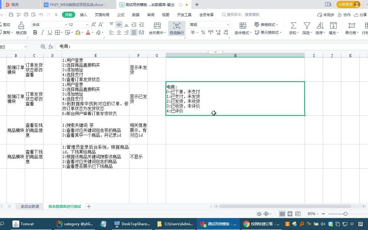Expand the number format dropdown showing 常规

click(227, 25)
